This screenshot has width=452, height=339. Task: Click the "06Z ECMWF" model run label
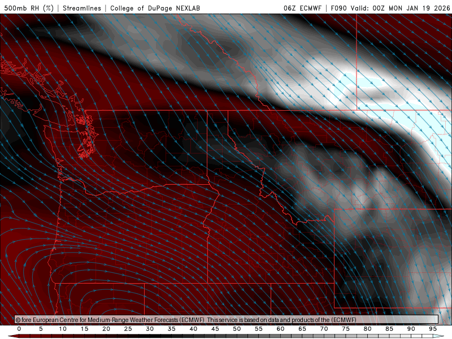[x=302, y=8]
